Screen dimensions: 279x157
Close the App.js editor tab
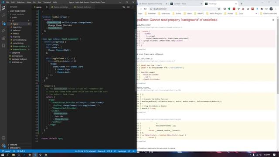(47, 7)
